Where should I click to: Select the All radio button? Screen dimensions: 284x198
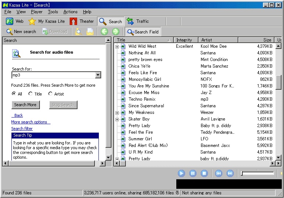tap(14, 94)
